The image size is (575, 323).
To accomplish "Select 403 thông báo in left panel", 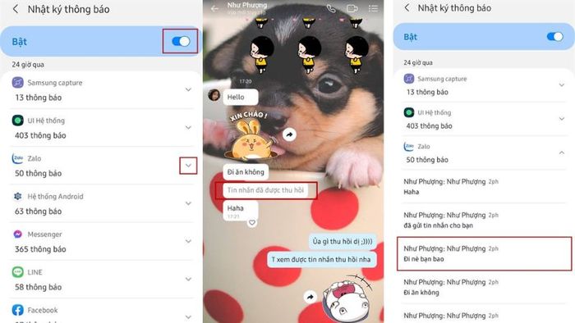I will (x=40, y=135).
